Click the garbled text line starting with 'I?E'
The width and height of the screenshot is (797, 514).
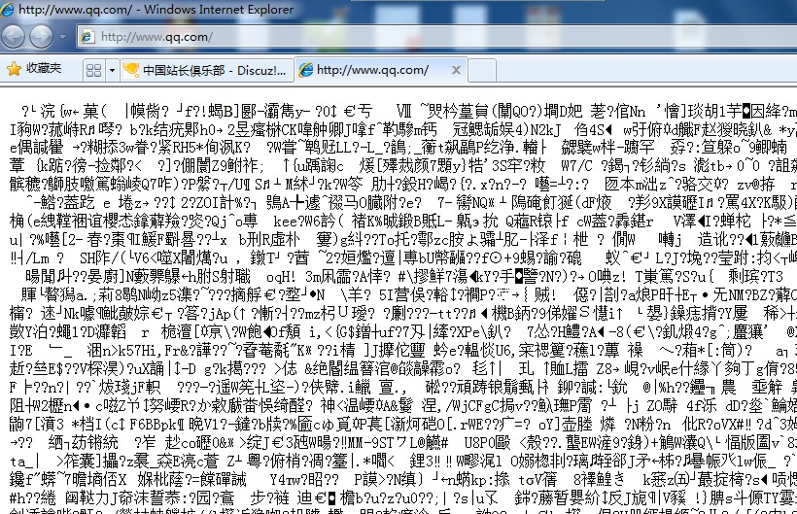click(403, 350)
